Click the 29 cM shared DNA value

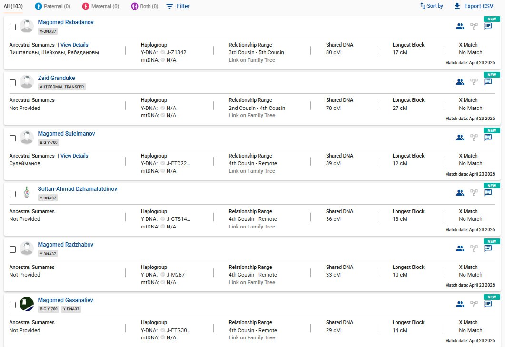[333, 330]
